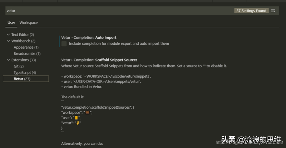Click the user snippets path line
Viewport: 286px width, 148px height.
click(101, 82)
